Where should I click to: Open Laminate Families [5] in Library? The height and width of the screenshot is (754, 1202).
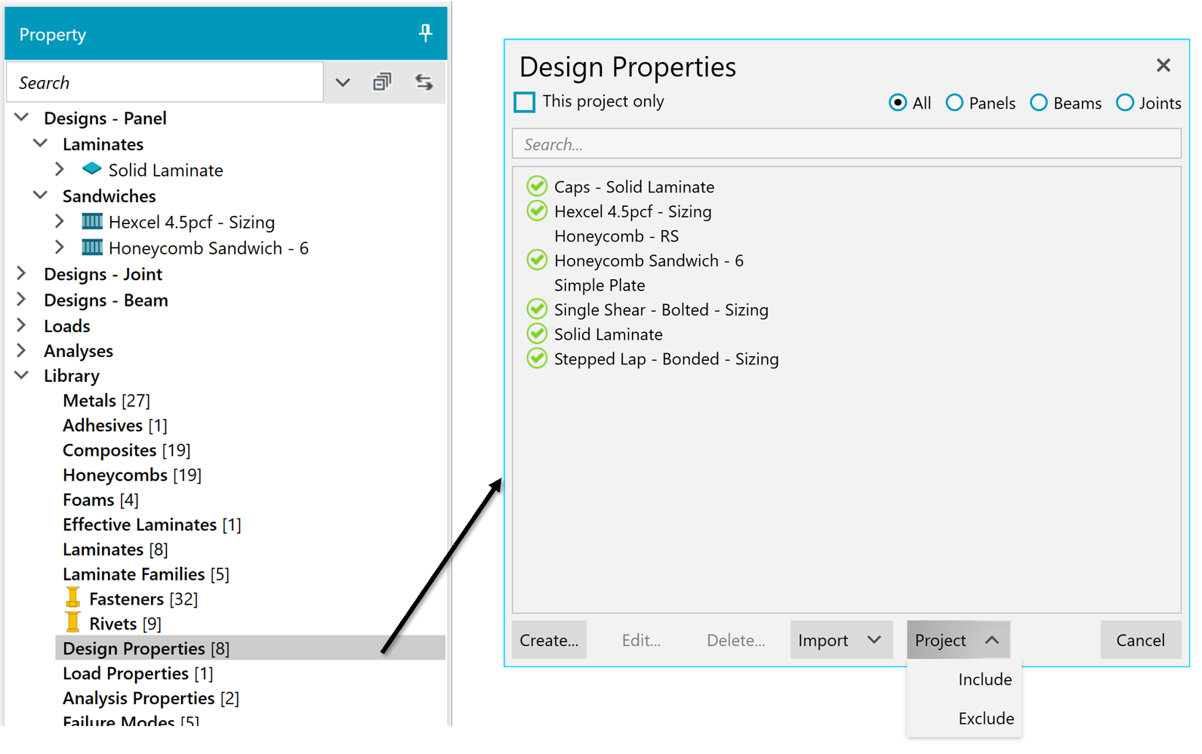click(146, 574)
